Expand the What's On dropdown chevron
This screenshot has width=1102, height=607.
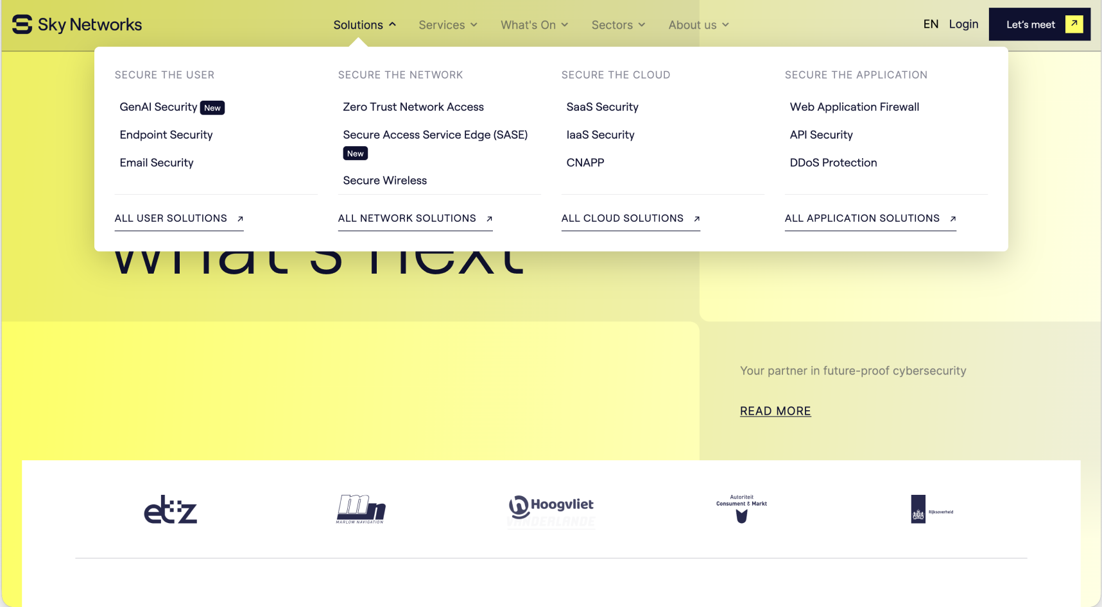point(565,25)
